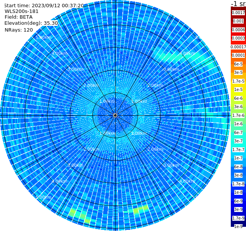Image resolution: width=246 pixels, height=231 pixels.
Task: Choose the 3e-7 colorbar label
Action: coord(238,141)
